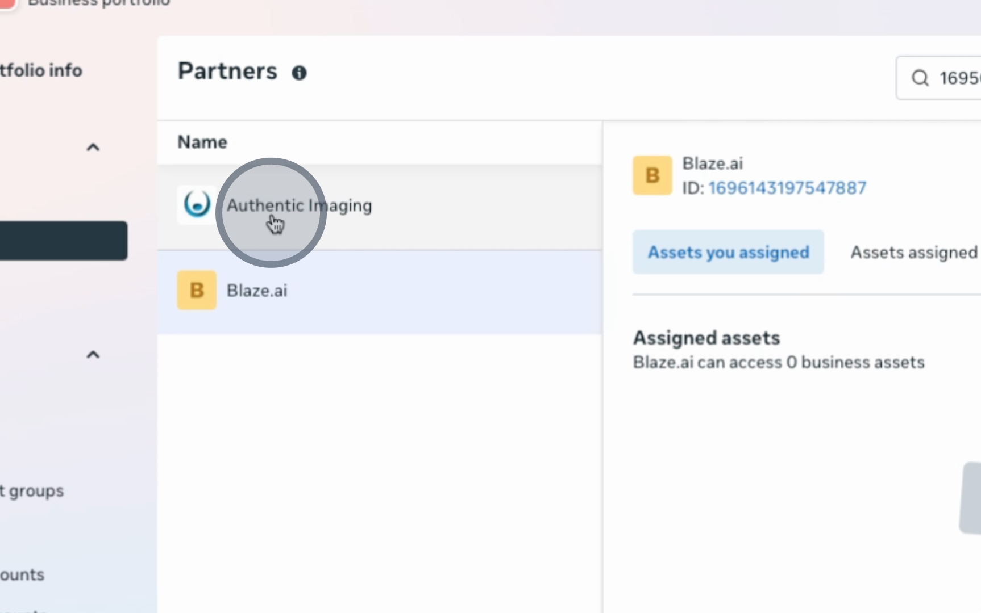Click Blaze.ai's yellow B avatar in partner list
The width and height of the screenshot is (981, 613).
pos(197,290)
